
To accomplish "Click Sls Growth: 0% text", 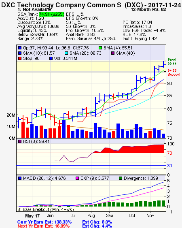I will pos(81,26).
